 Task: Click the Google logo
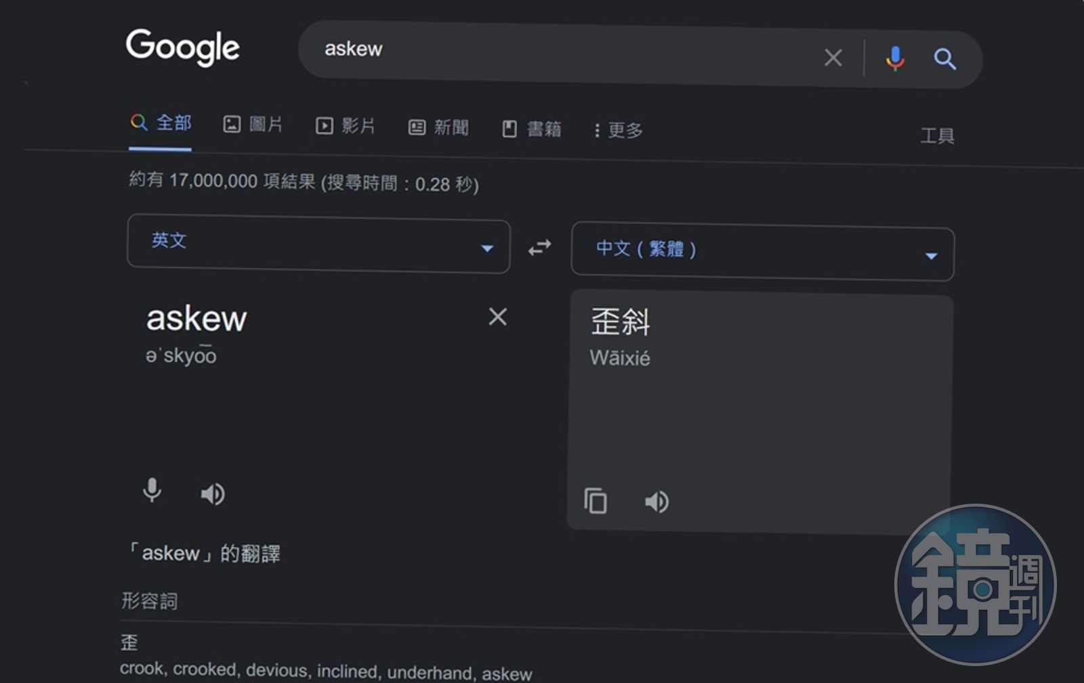coord(183,47)
